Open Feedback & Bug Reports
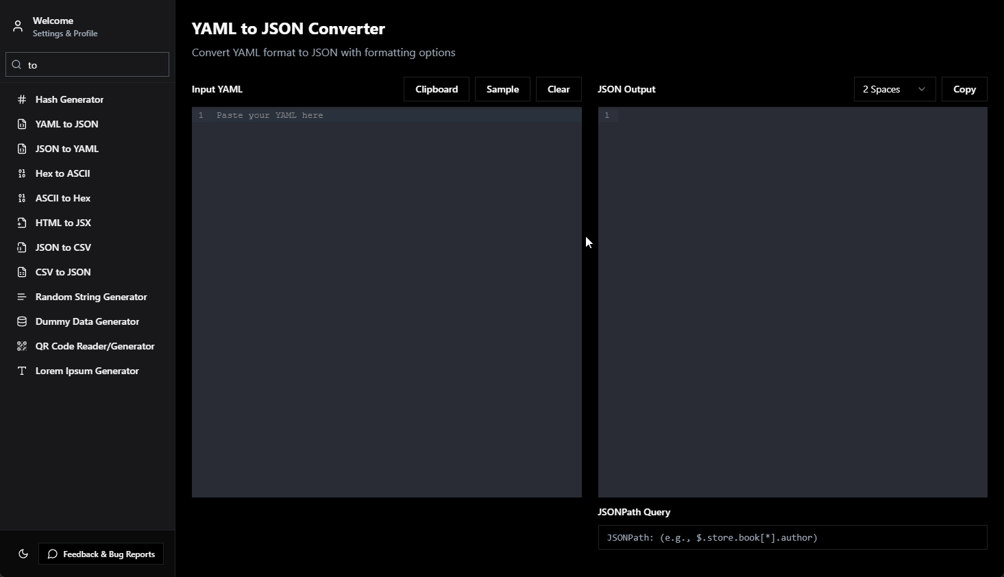Screen dimensions: 1004x577 tap(101, 554)
